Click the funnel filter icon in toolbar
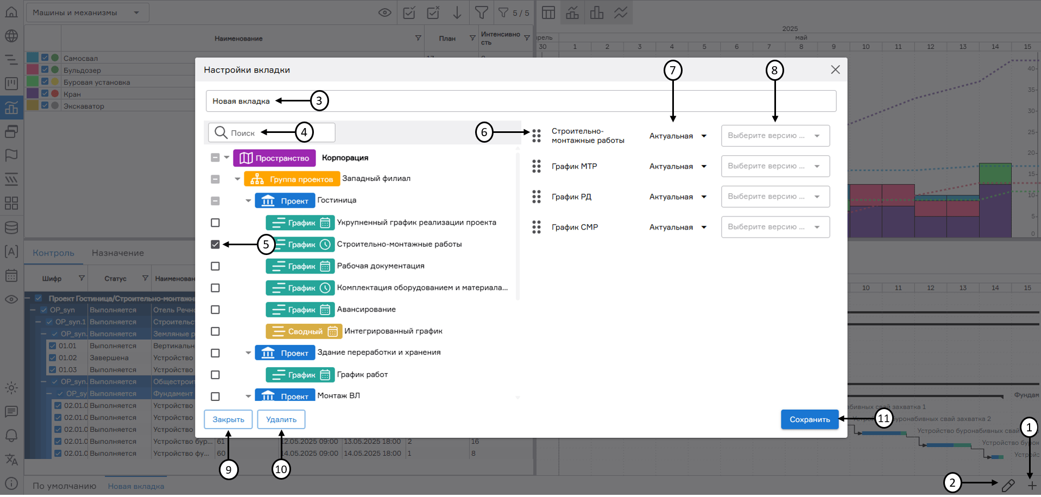Viewport: 1041px width, 497px height. click(481, 12)
